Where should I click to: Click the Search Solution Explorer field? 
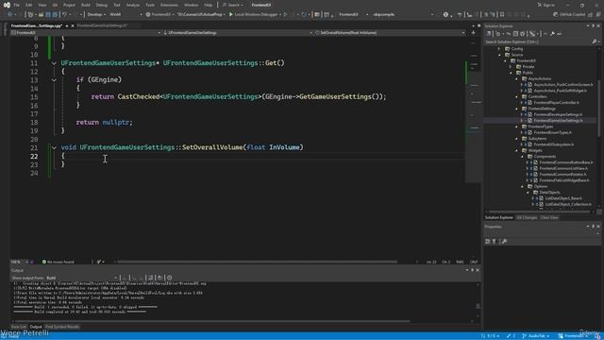click(537, 42)
